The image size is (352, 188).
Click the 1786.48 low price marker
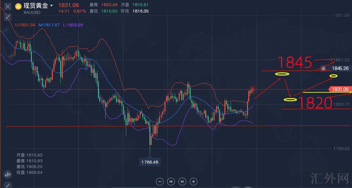tap(149, 162)
